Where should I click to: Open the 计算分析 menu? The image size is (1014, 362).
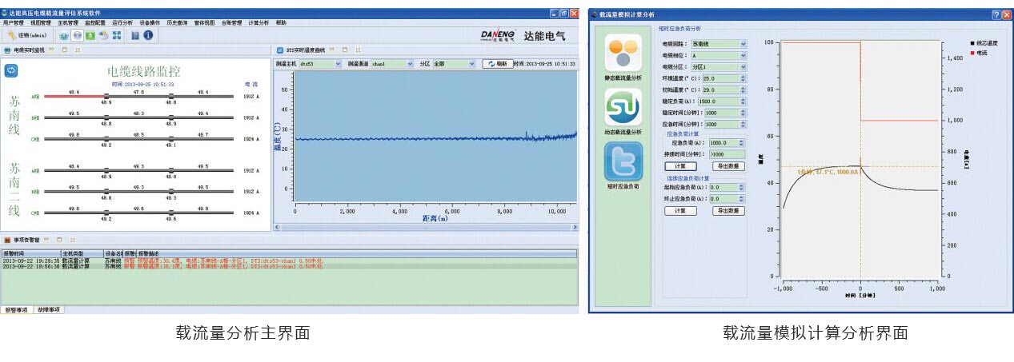[259, 23]
